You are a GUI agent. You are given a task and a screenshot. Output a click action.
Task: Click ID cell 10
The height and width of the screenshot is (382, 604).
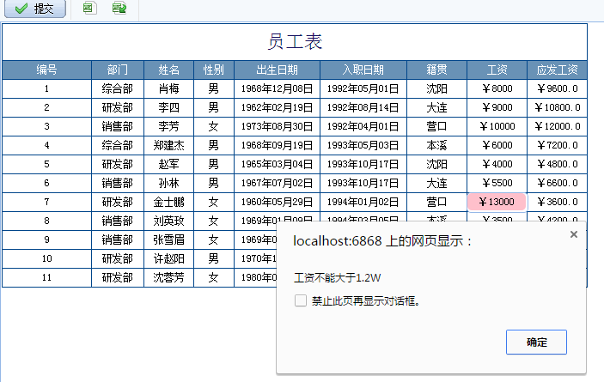pos(46,258)
